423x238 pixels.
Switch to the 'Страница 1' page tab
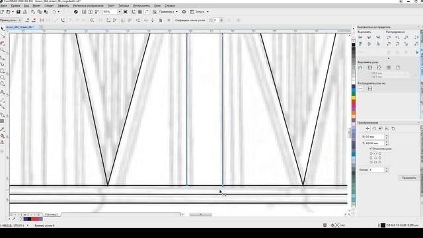pyautogui.click(x=52, y=214)
